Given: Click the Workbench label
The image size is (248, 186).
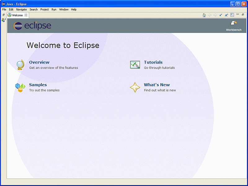Looking at the screenshot, I should coord(234,30).
